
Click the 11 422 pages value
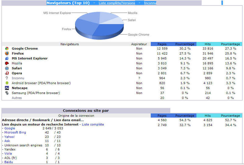162,53
